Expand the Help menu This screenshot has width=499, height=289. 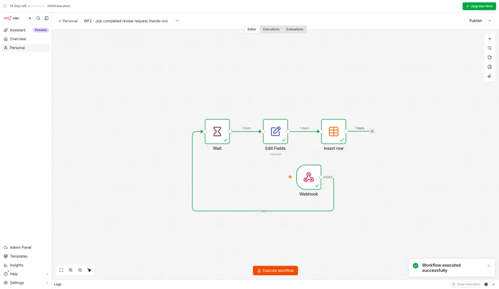point(25,274)
